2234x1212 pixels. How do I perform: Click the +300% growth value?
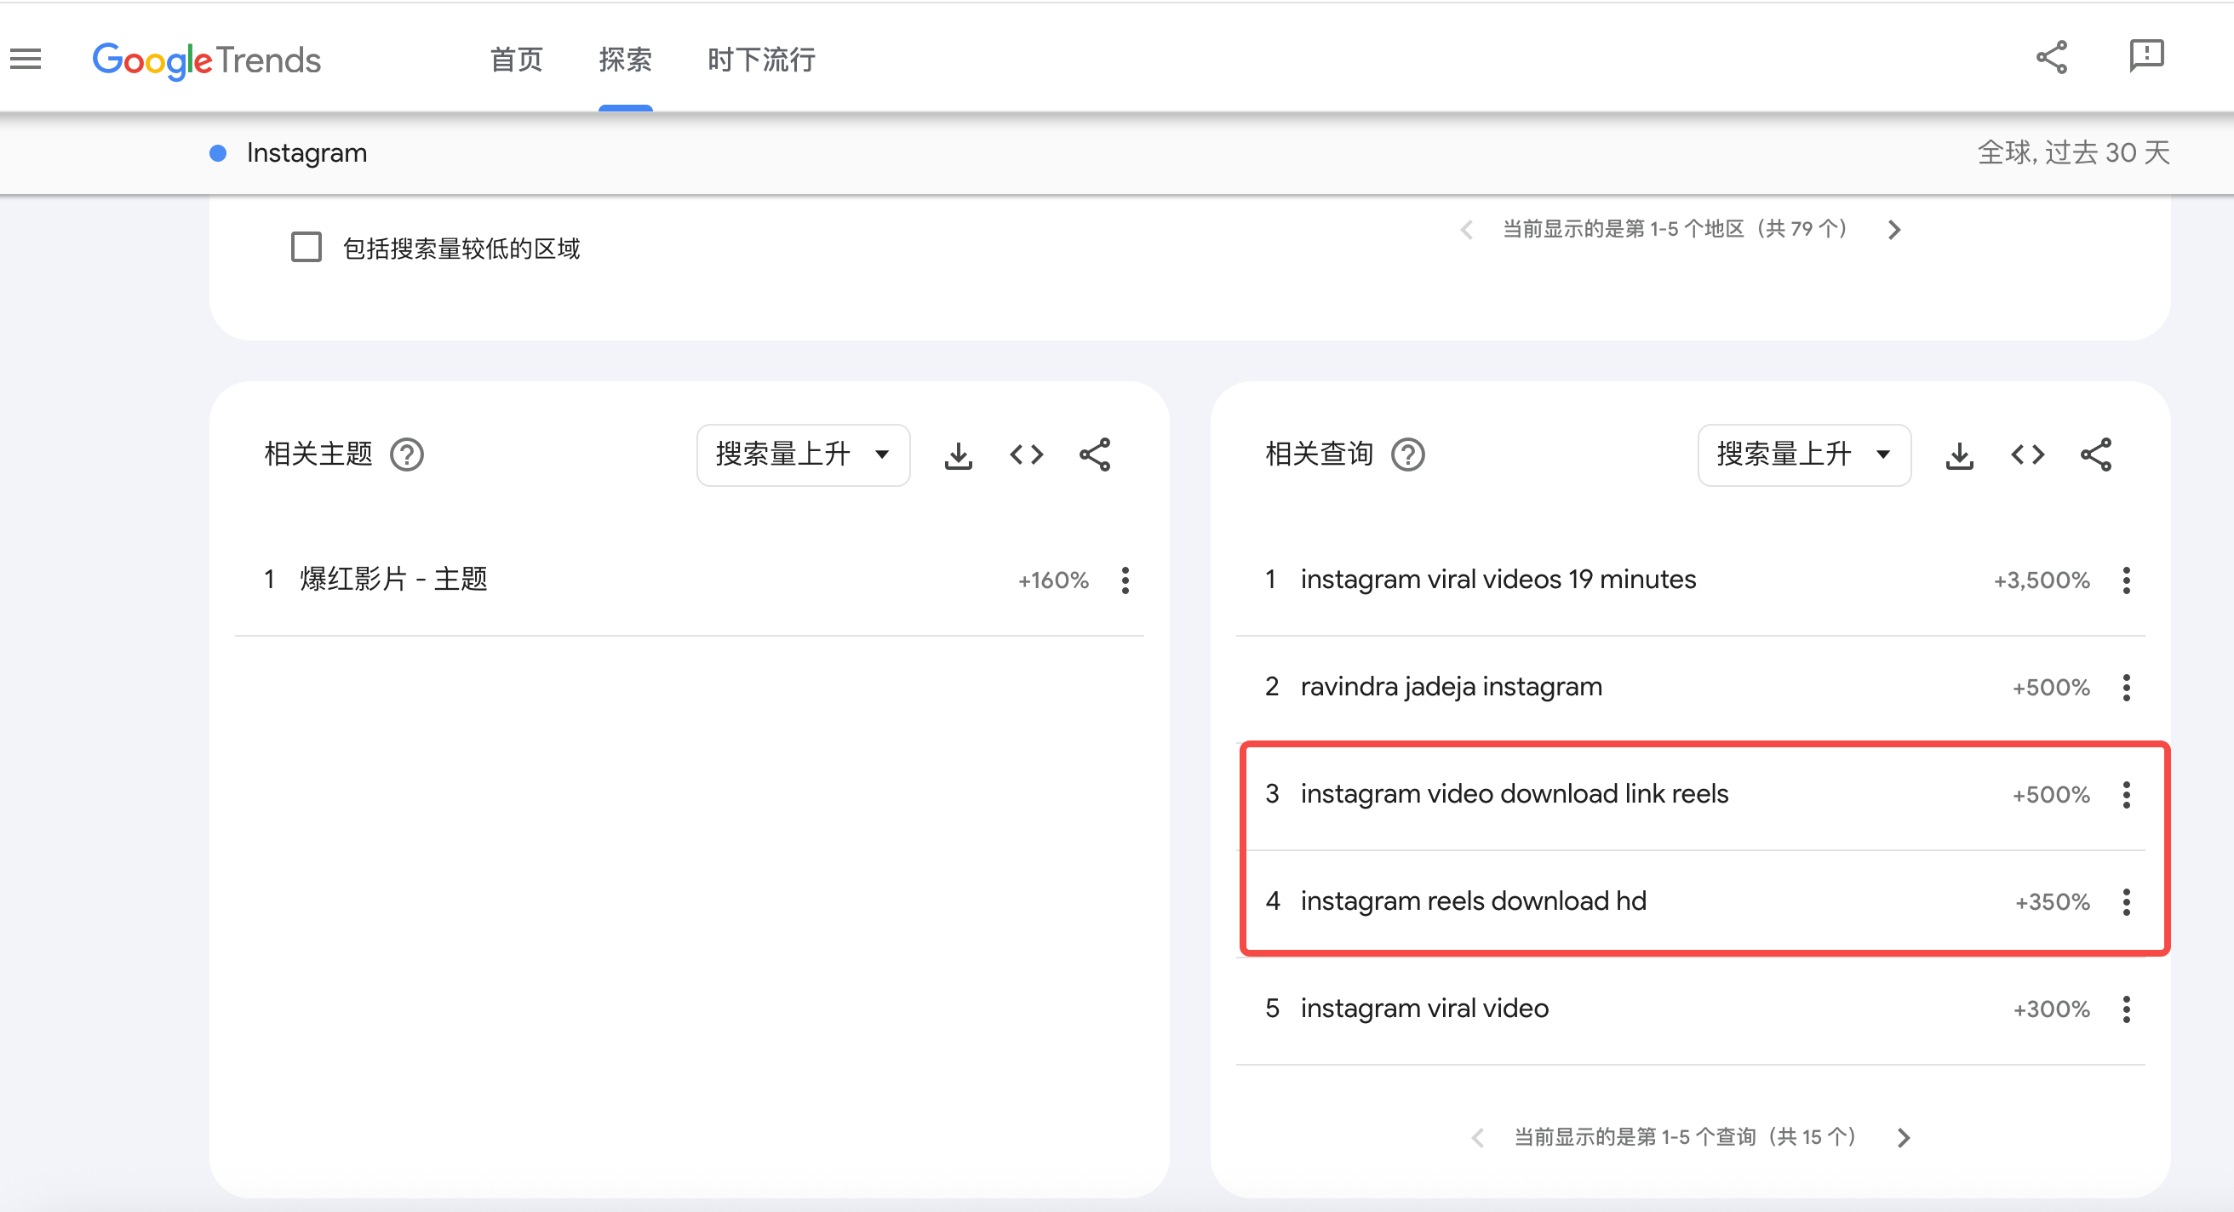point(2052,1010)
